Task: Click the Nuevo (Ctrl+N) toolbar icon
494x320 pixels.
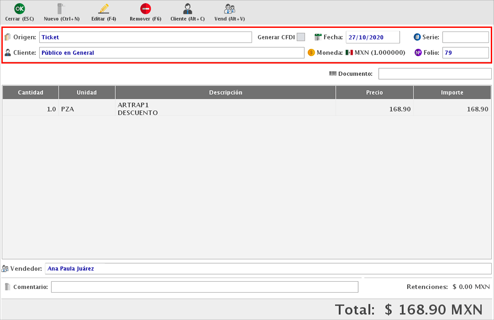Action: (x=61, y=9)
